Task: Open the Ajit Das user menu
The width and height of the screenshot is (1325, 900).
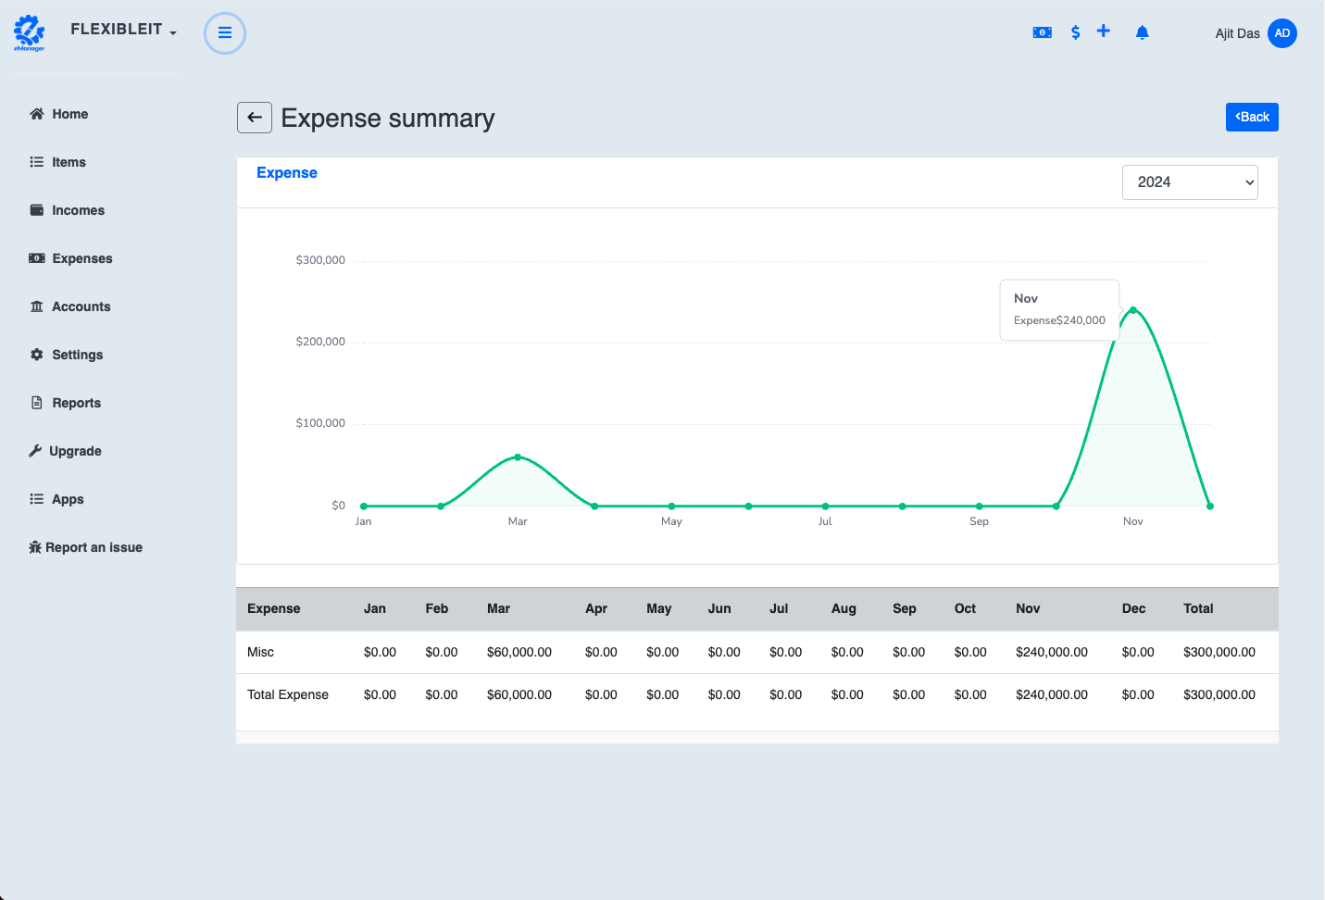Action: click(x=1237, y=33)
